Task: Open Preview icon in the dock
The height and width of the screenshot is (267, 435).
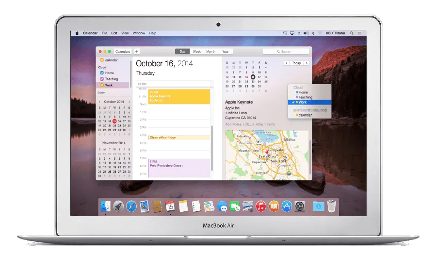Action: coord(248,207)
